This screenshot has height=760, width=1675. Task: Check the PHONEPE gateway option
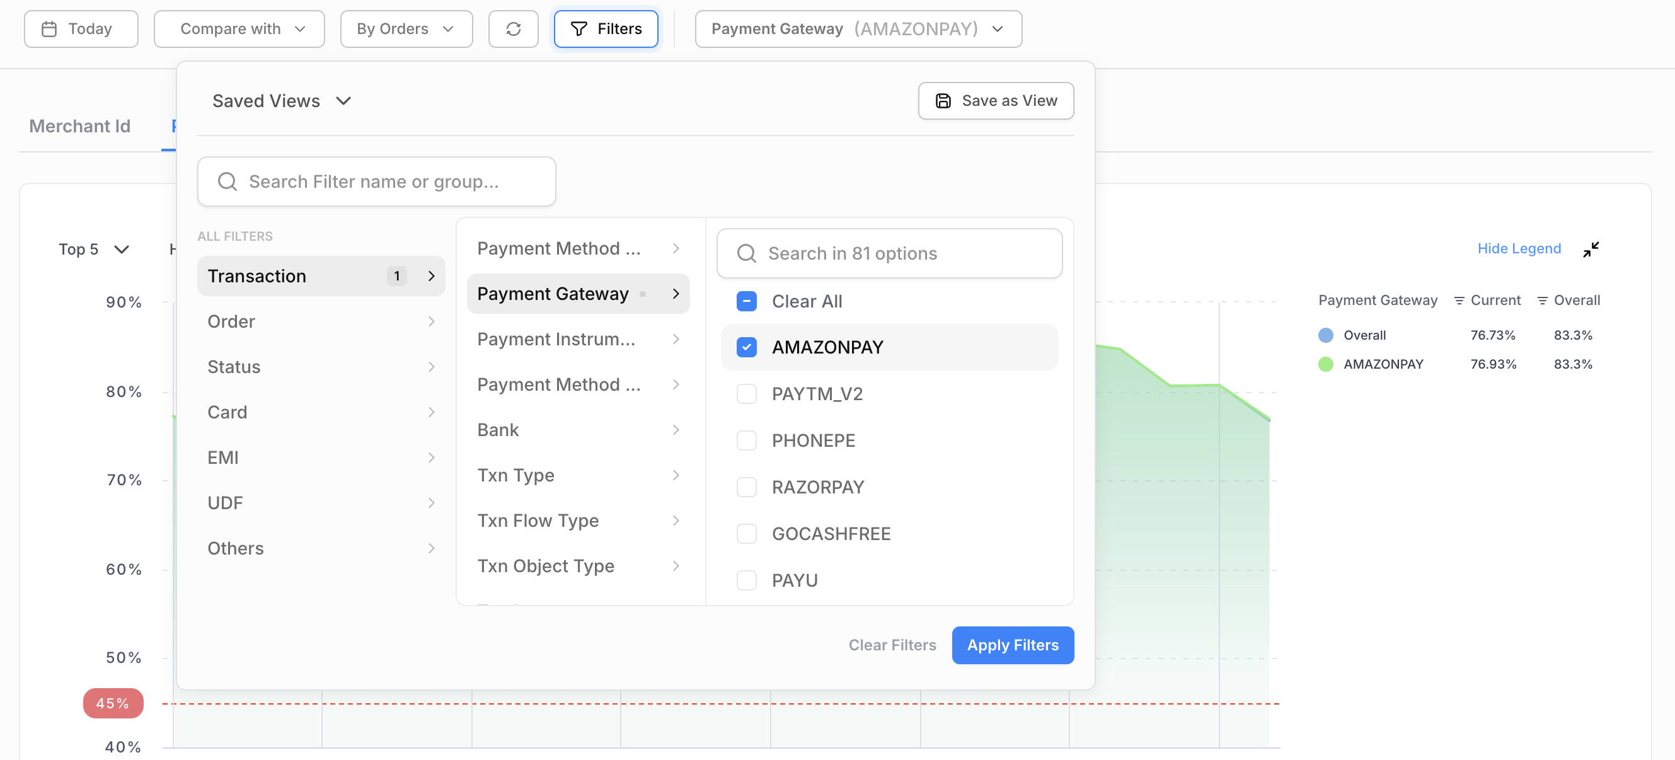(747, 440)
